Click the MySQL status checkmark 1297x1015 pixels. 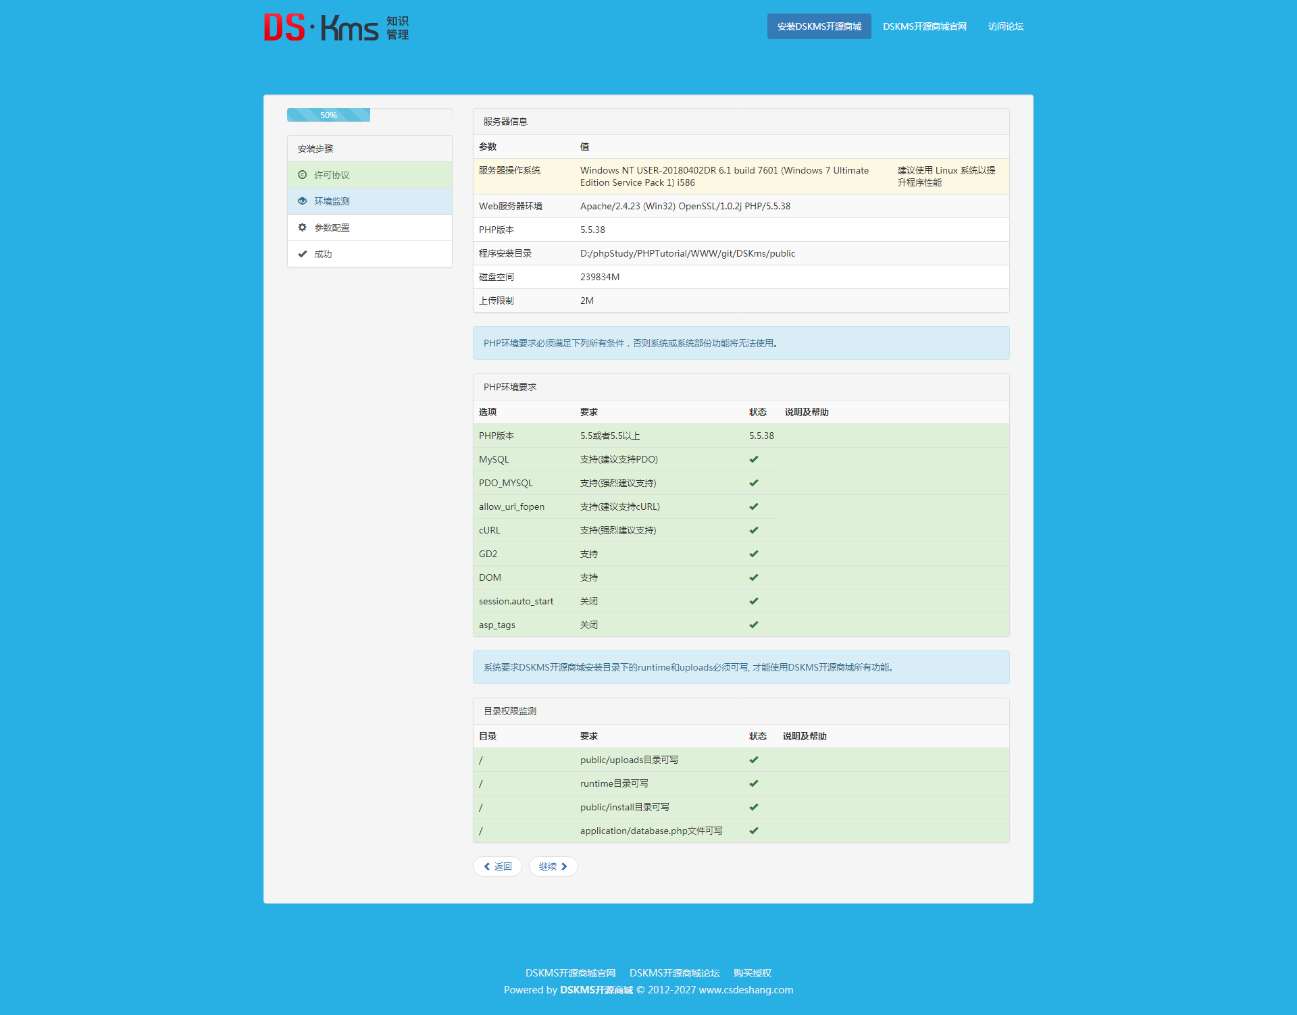click(x=754, y=459)
